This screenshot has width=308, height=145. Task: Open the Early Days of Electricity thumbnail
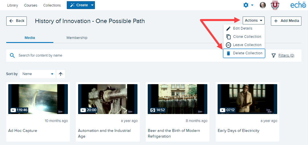[247, 99]
